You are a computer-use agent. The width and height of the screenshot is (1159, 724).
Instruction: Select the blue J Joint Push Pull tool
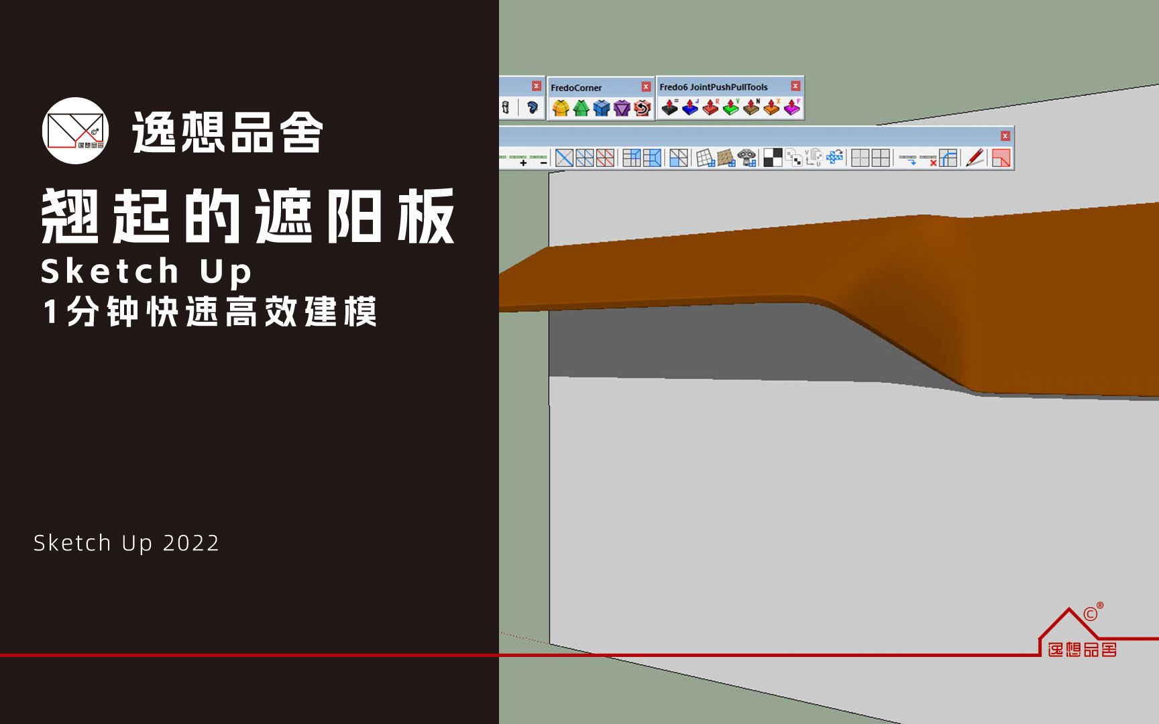tap(690, 107)
